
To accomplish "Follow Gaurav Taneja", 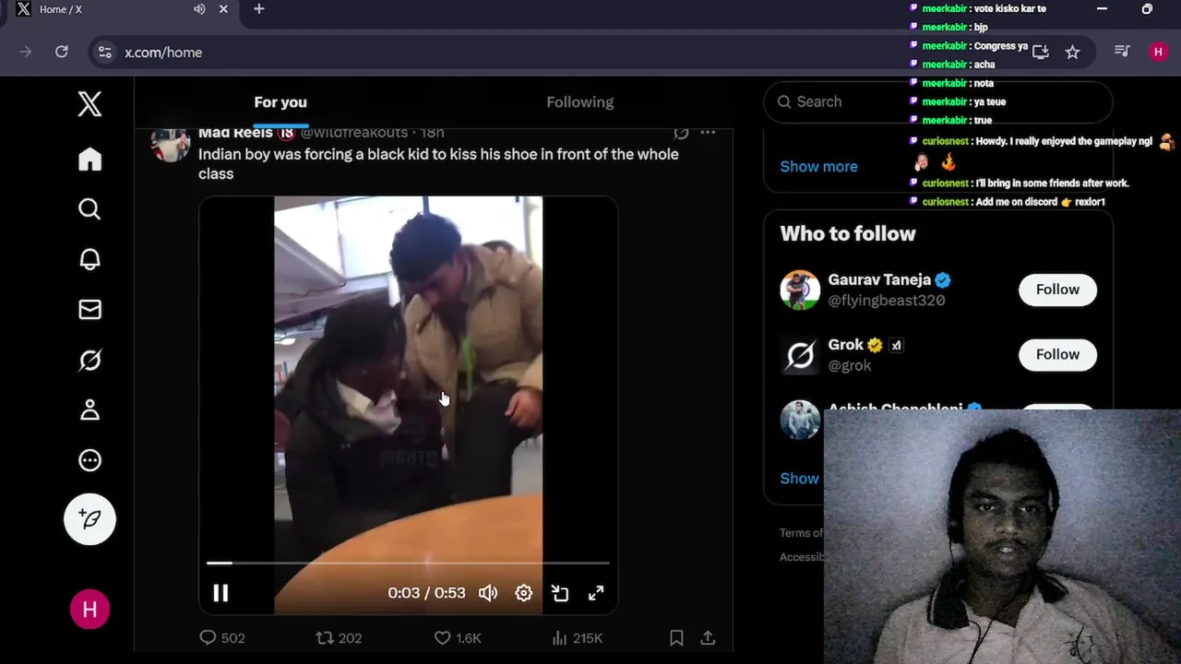I will 1057,290.
